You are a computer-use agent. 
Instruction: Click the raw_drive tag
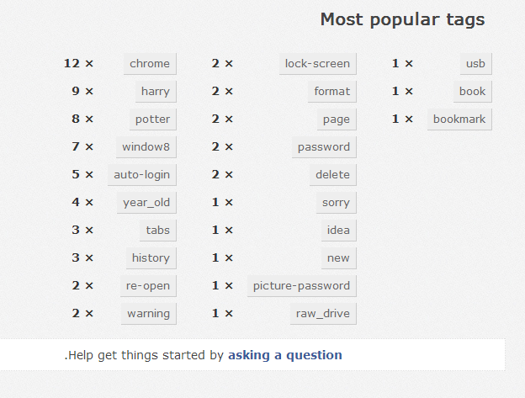click(322, 313)
